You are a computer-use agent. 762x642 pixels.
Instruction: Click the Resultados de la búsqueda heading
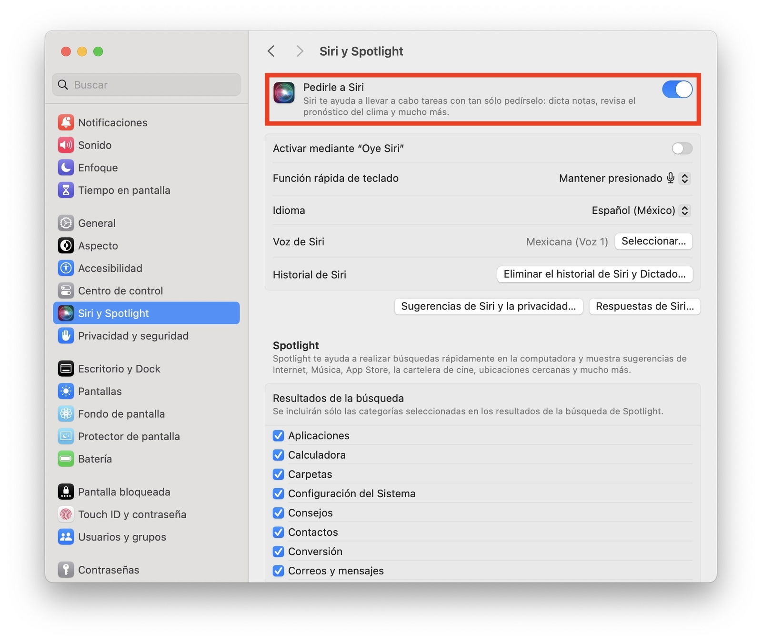pyautogui.click(x=338, y=398)
